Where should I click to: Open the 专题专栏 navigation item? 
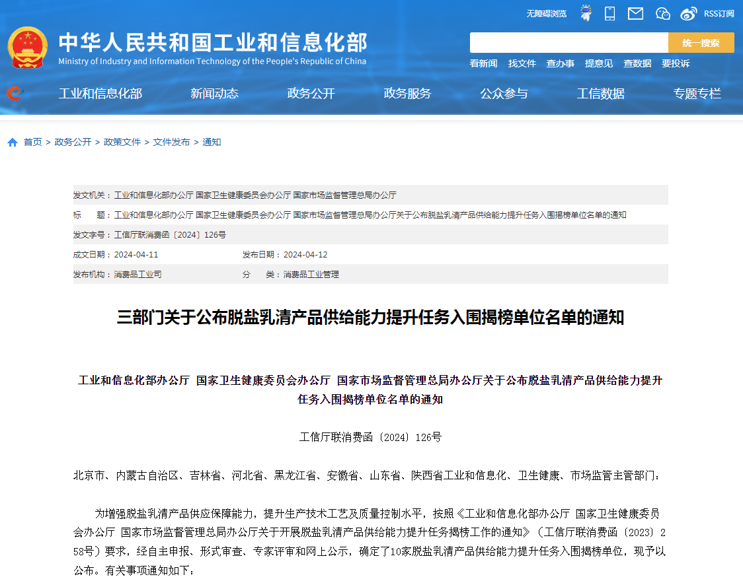[697, 94]
